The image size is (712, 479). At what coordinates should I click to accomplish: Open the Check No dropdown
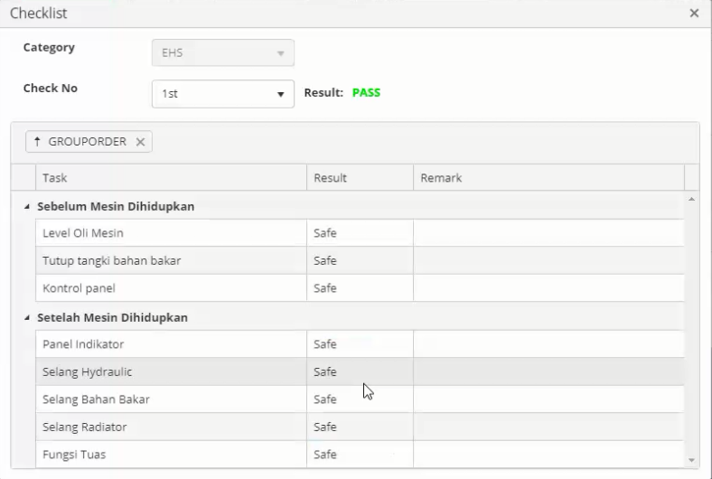click(x=280, y=93)
